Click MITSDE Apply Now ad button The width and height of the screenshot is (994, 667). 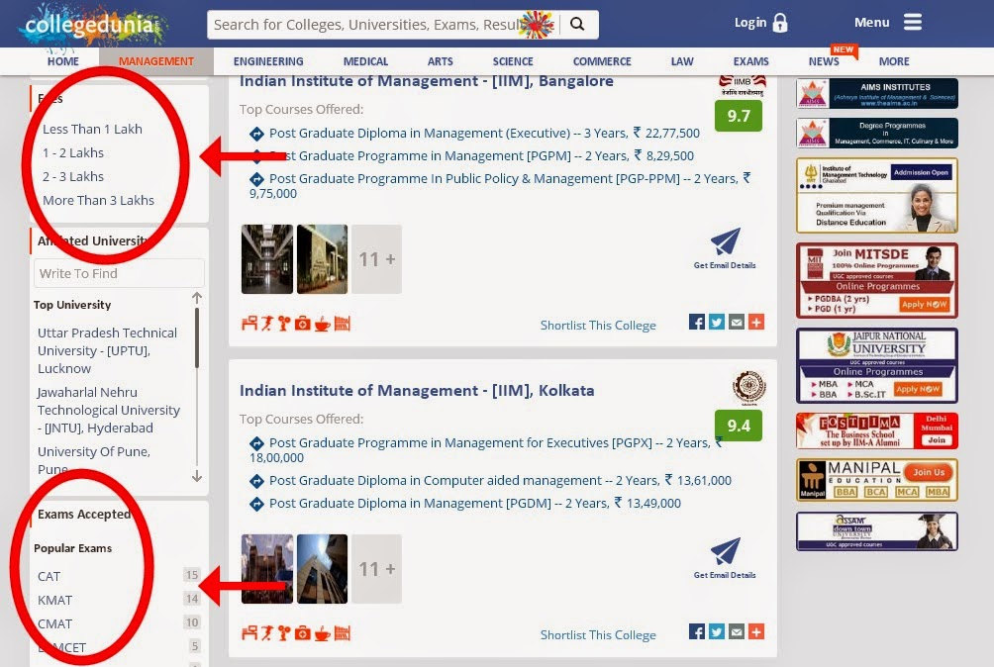tap(924, 304)
